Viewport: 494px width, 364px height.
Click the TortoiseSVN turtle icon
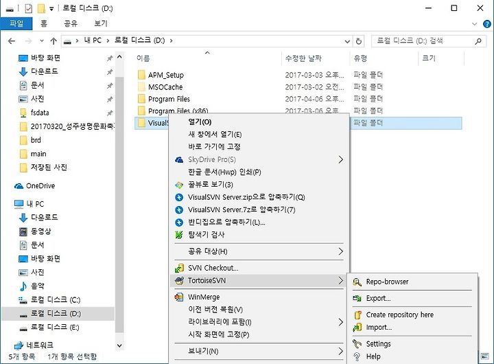click(x=179, y=280)
